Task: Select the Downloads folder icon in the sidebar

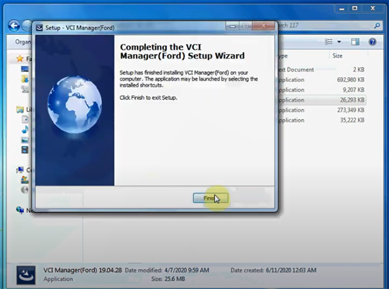Action: (x=25, y=79)
